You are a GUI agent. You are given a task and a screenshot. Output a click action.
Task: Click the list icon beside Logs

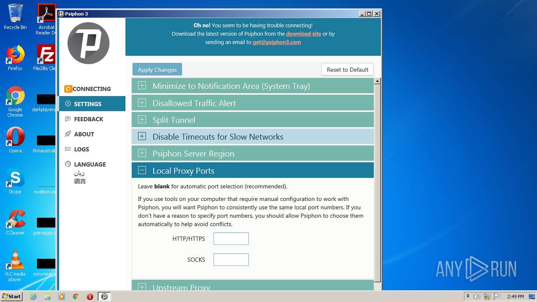point(68,149)
